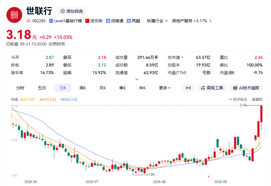Click 总股本 value 19.93亿
271x186 pixels.
pos(203,65)
